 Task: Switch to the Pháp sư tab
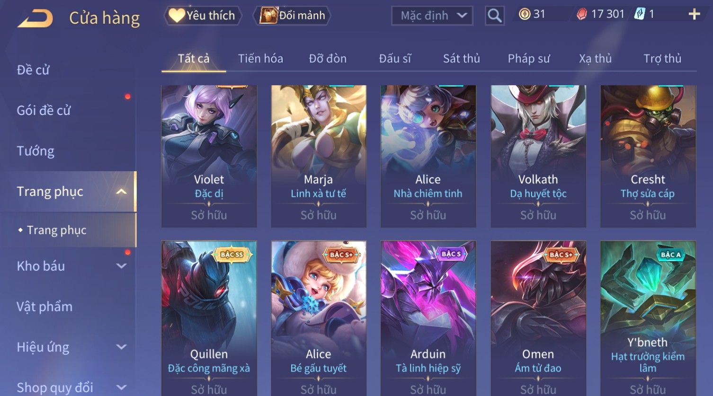coord(529,59)
